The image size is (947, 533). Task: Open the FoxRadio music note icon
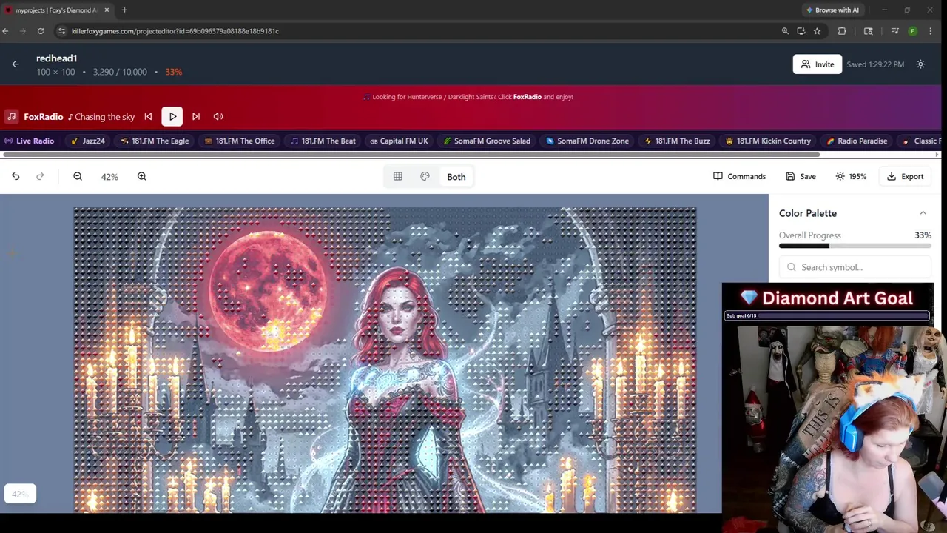pos(11,116)
